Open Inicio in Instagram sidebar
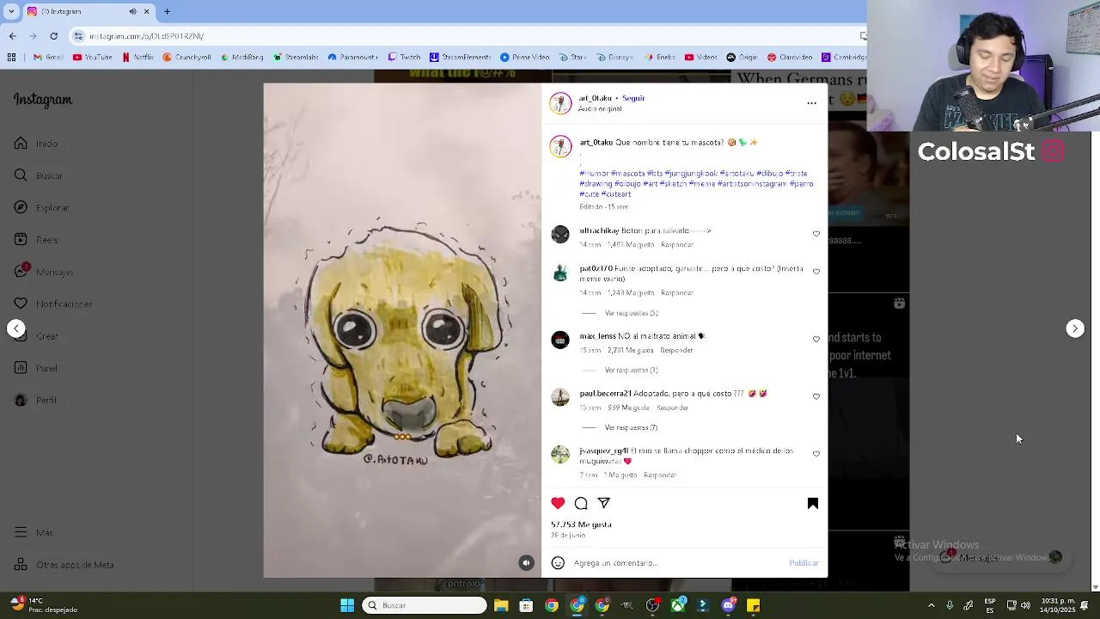Screen dimensions: 1100x619 pos(36,144)
